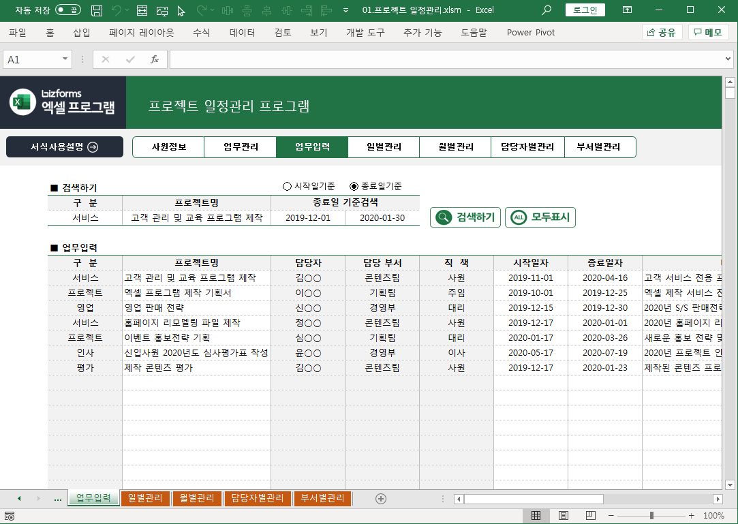Go to the 월별관리 navigation button in header
The image size is (738, 524).
(455, 147)
